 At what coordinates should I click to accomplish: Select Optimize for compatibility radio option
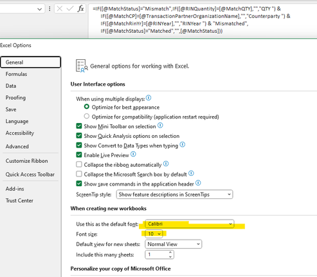pos(87,116)
